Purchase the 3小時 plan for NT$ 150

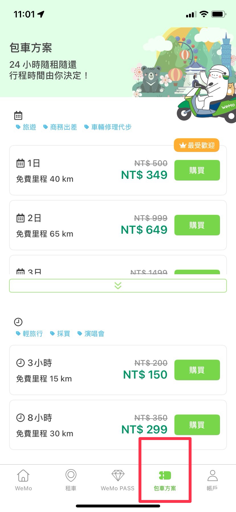pyautogui.click(x=197, y=370)
